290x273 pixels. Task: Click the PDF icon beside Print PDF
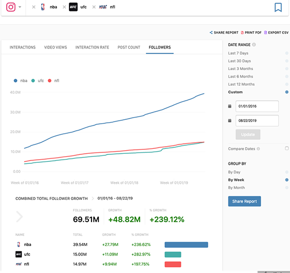tap(242, 33)
